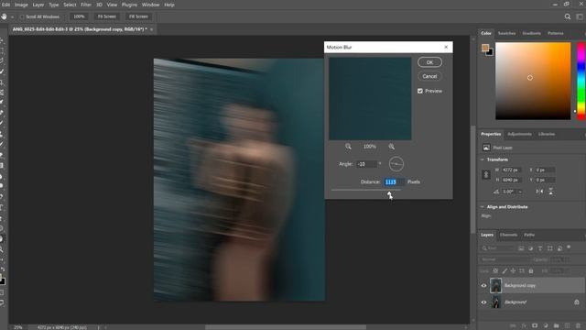The width and height of the screenshot is (586, 330).
Task: Collapse the Transform section
Action: (x=483, y=159)
